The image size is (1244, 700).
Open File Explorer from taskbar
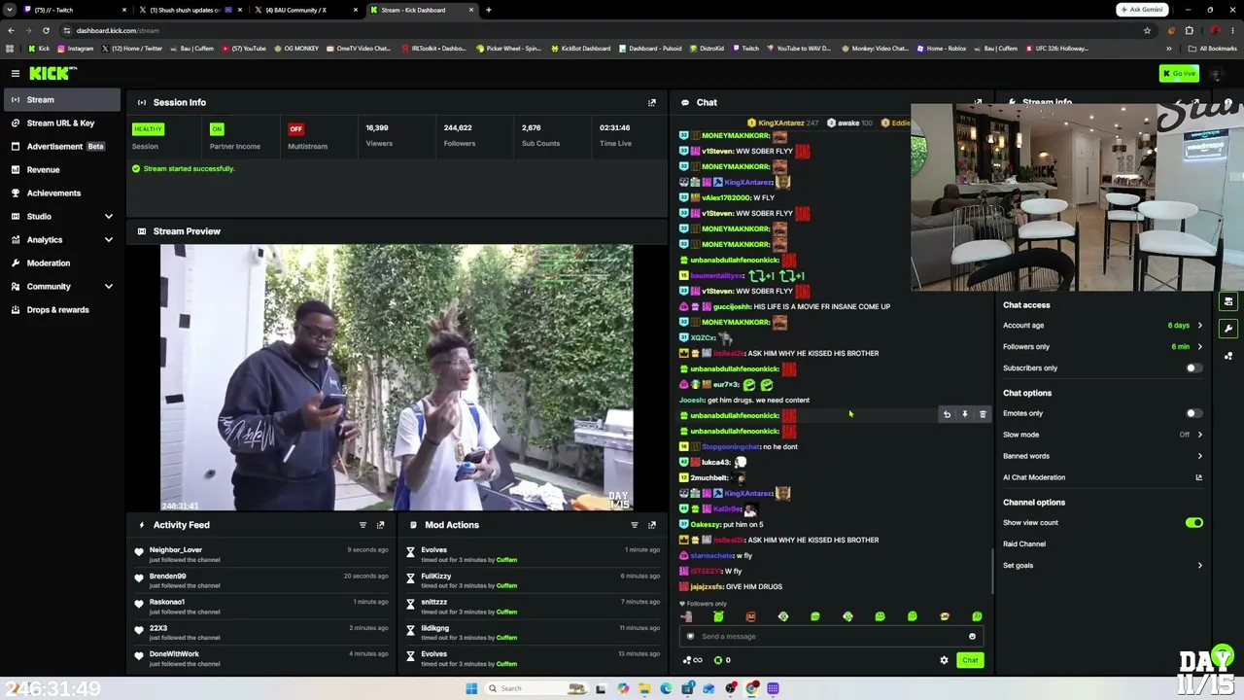(x=644, y=688)
